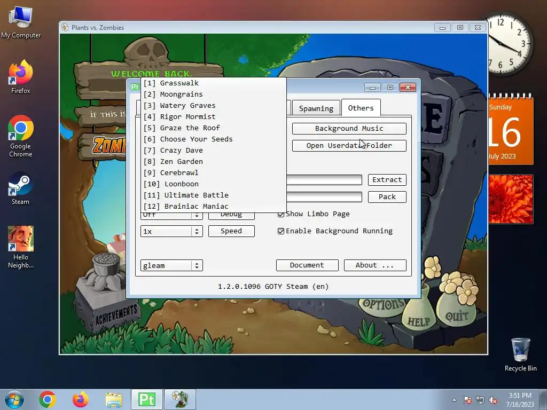Open My Computer desktop icon
Image resolution: width=547 pixels, height=410 pixels.
tap(21, 22)
